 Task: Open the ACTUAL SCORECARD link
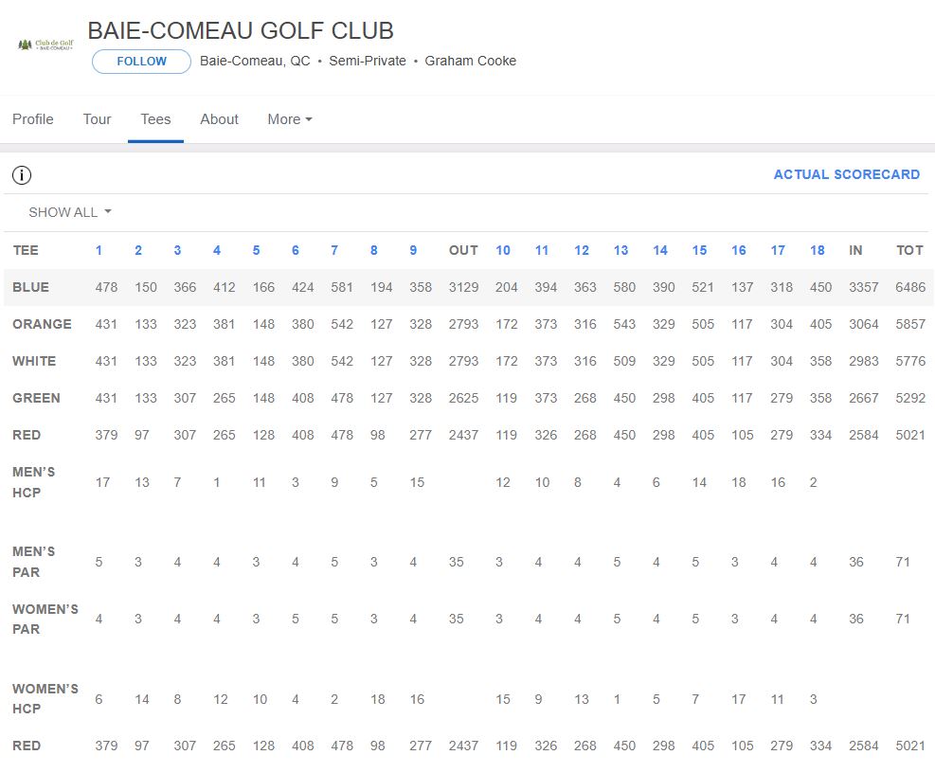846,174
